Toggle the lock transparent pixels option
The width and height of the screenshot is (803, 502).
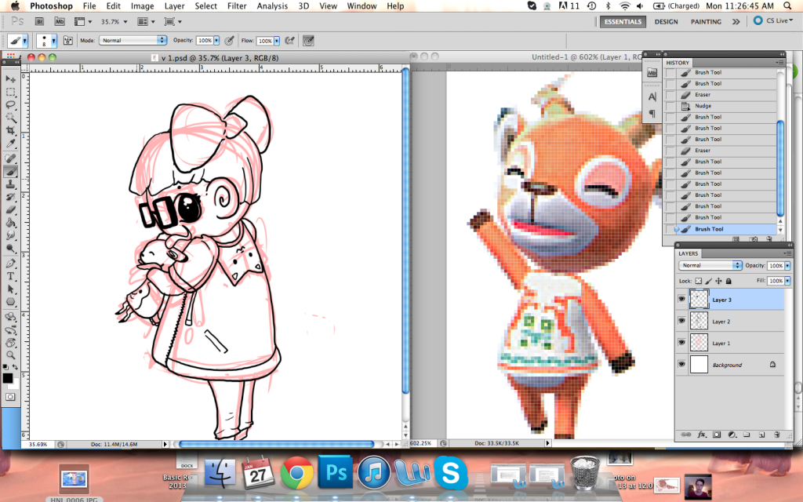pos(699,281)
